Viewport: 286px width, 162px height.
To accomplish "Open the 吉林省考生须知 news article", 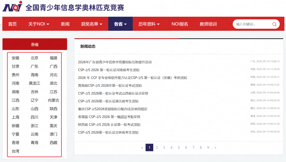I will point(108,132).
